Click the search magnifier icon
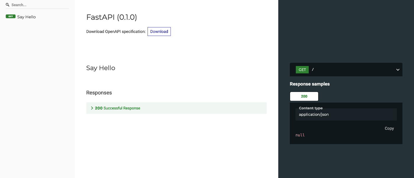This screenshot has height=178, width=414. point(8,5)
